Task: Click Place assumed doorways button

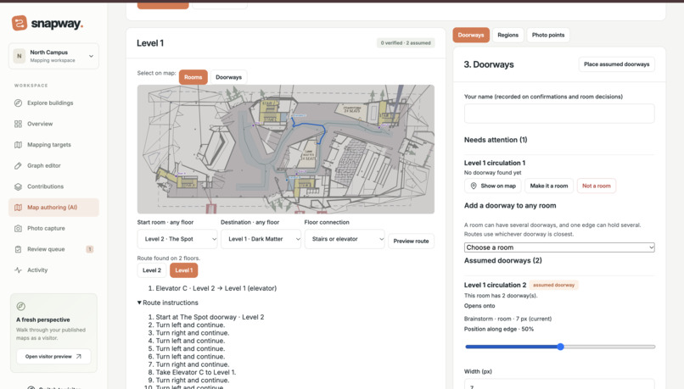Action: (616, 64)
